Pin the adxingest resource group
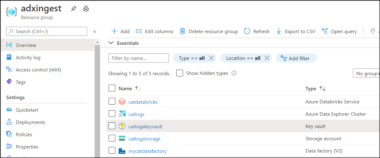The width and height of the screenshot is (380, 158). pos(73,9)
